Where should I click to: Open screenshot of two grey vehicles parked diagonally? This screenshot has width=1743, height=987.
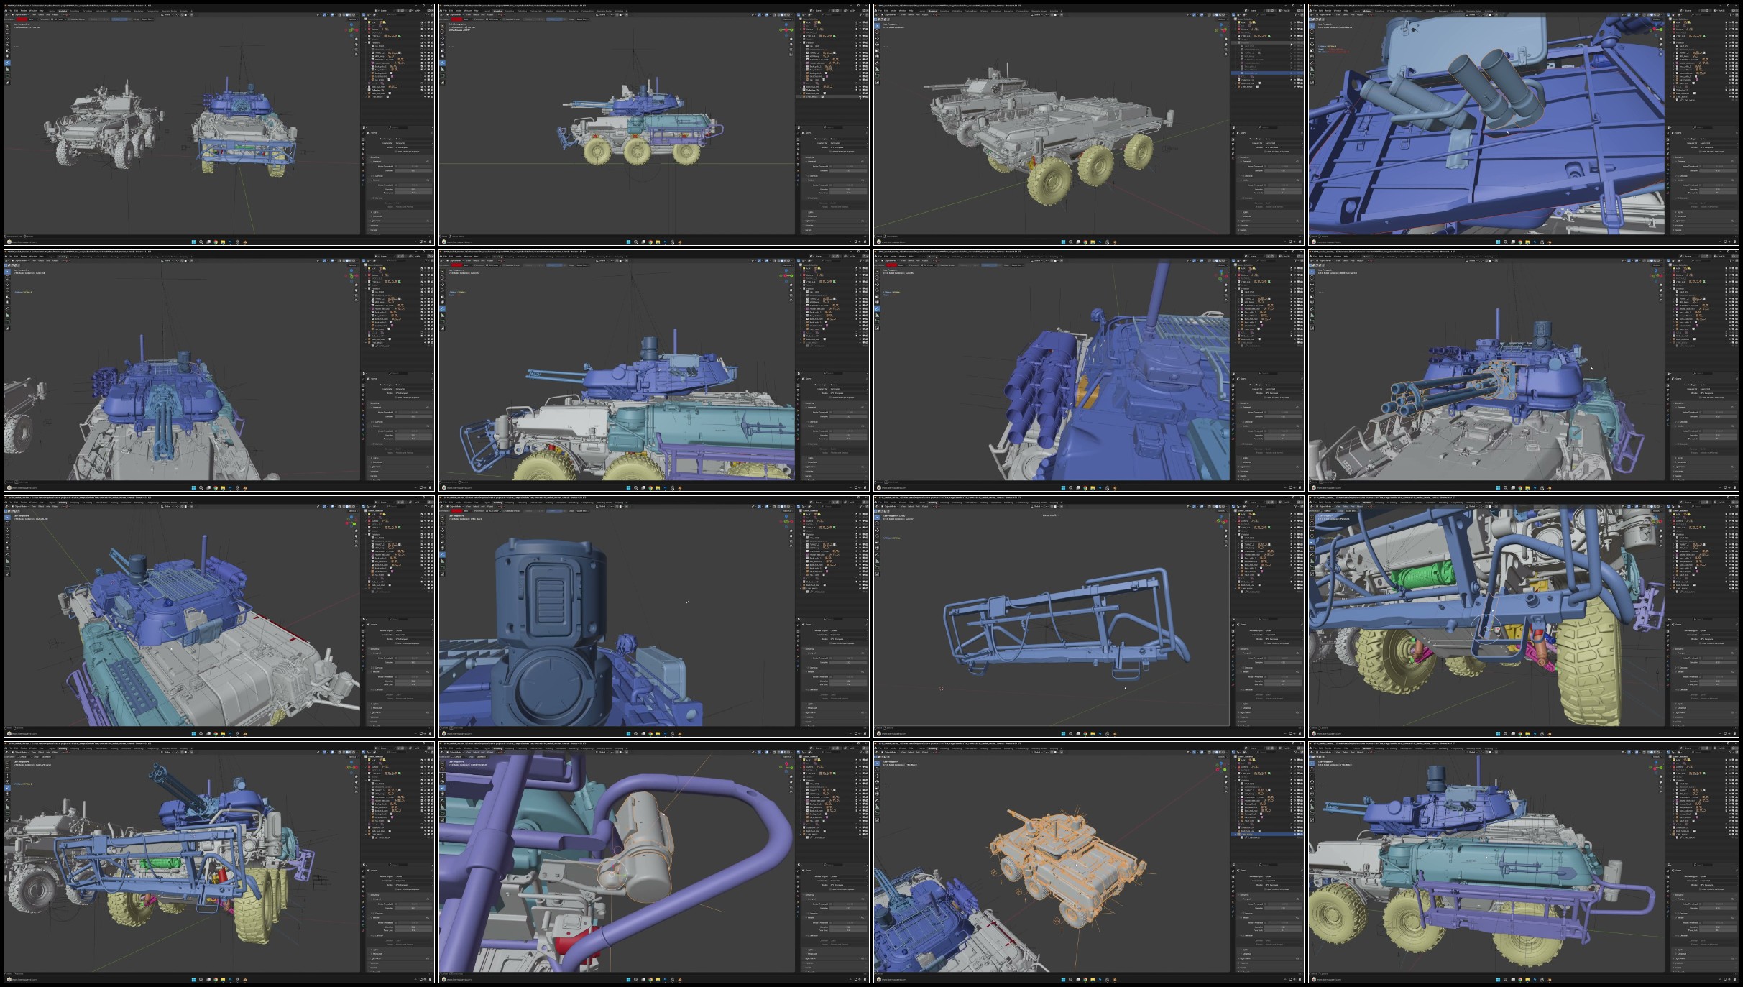click(x=1089, y=124)
